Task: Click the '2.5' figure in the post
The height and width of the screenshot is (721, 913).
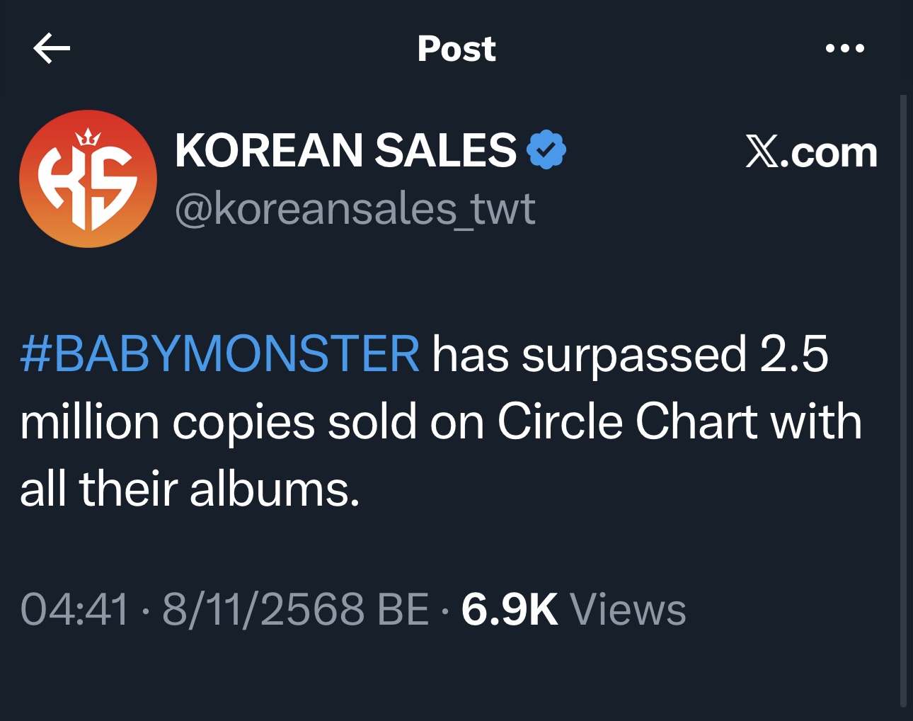Action: click(x=793, y=354)
